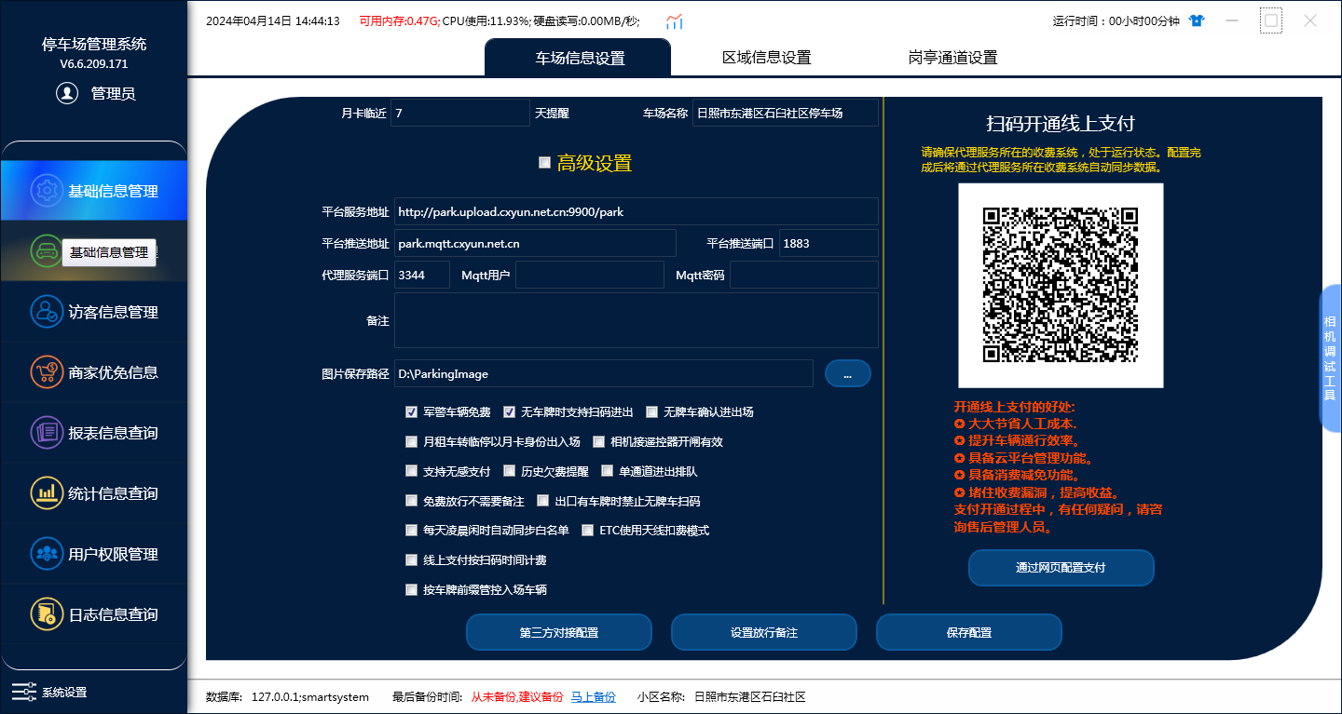The image size is (1342, 714).
Task: Enable 相机接遥控器开闸有效
Action: pyautogui.click(x=598, y=441)
